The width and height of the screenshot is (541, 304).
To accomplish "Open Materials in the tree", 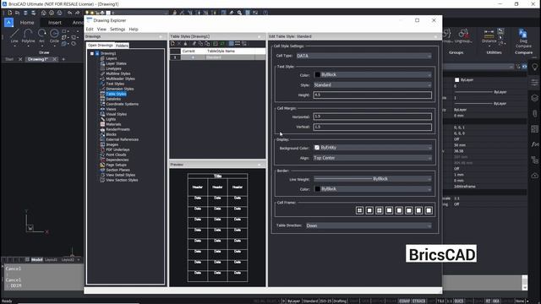I will point(113,124).
